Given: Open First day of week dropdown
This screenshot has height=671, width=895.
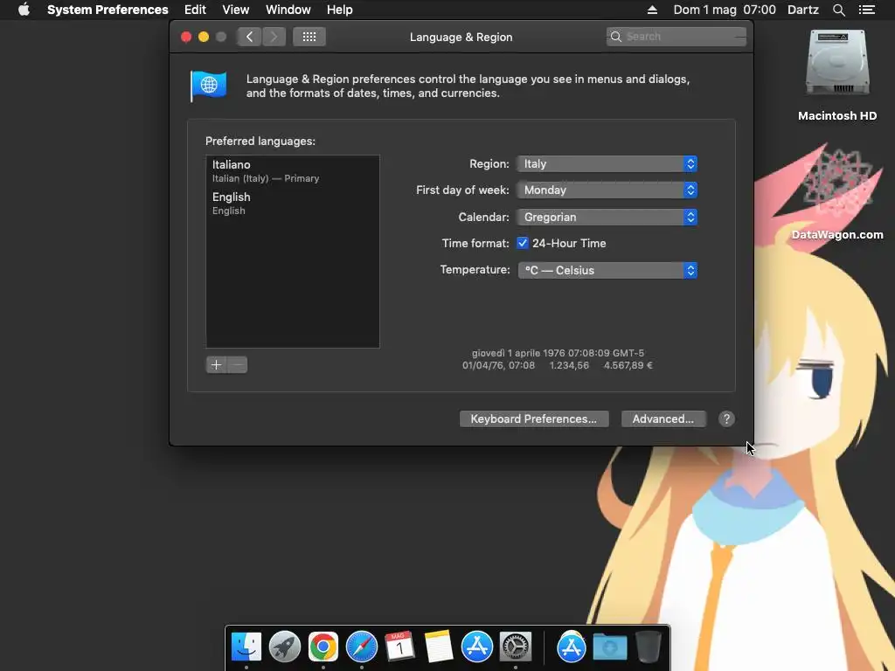Looking at the screenshot, I should click(607, 190).
